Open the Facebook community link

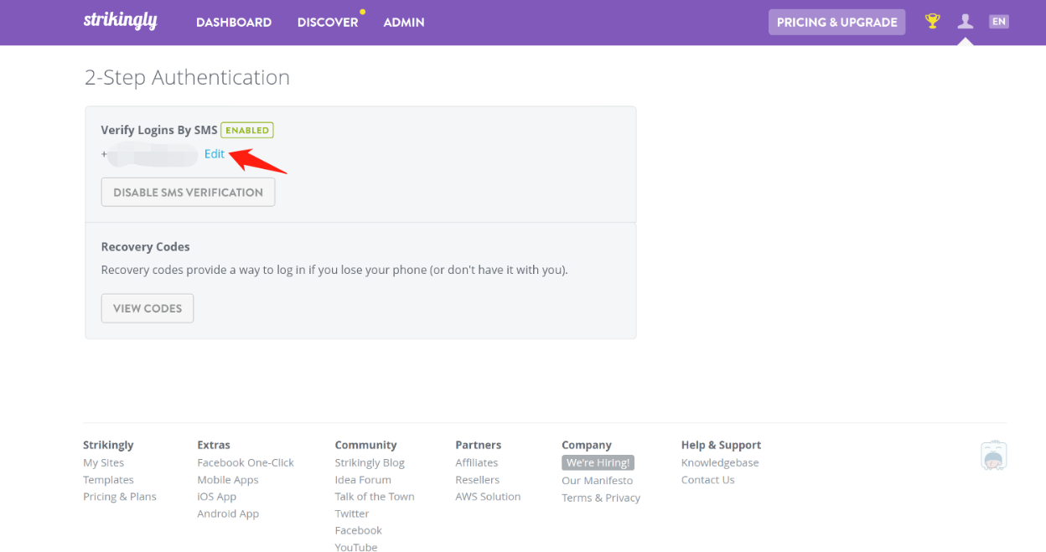coord(359,530)
